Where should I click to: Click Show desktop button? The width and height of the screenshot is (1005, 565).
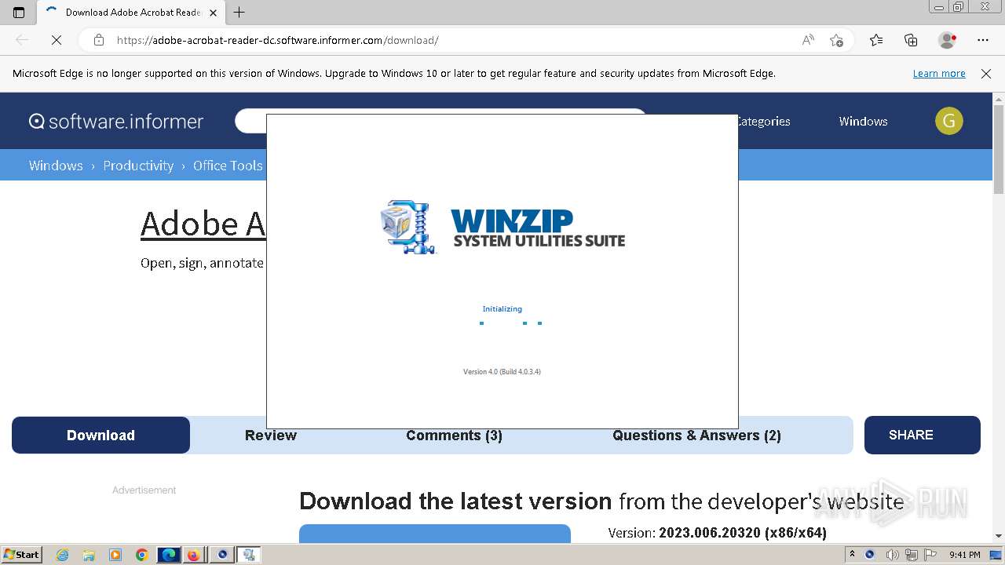[996, 555]
